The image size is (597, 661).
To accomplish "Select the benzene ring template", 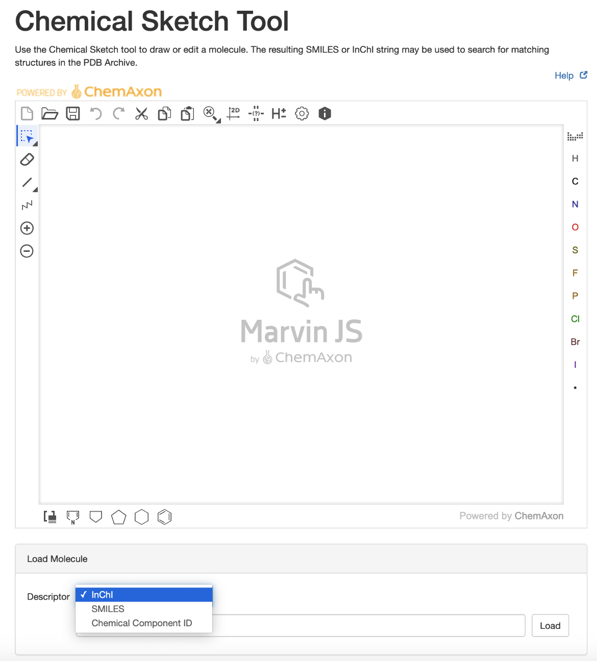I will [164, 517].
